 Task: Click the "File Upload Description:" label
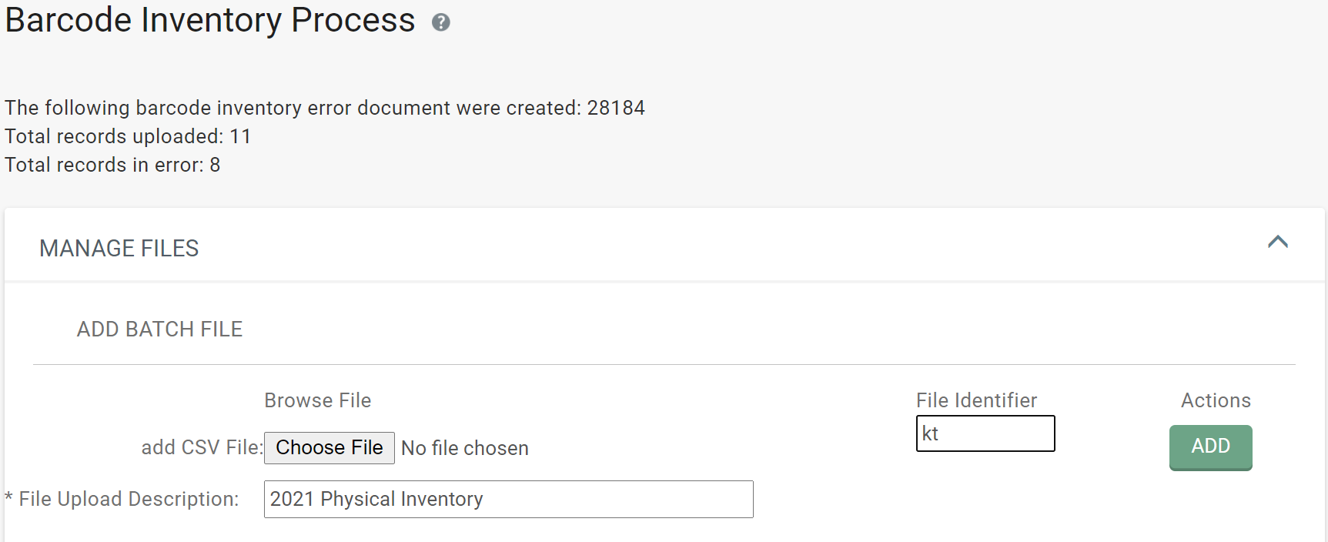(129, 500)
